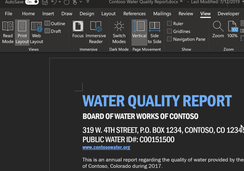This screenshot has width=244, height=171.
Task: Go to the Draw tab
Action: pos(67,14)
